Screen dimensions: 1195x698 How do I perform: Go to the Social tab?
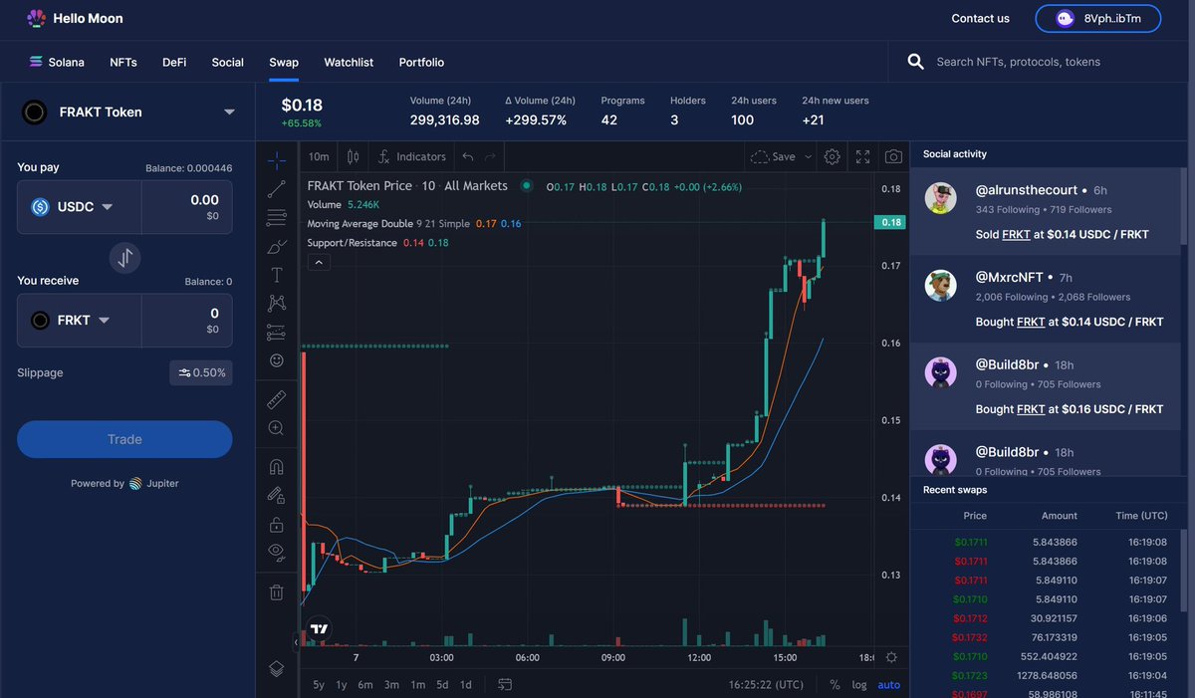point(228,62)
